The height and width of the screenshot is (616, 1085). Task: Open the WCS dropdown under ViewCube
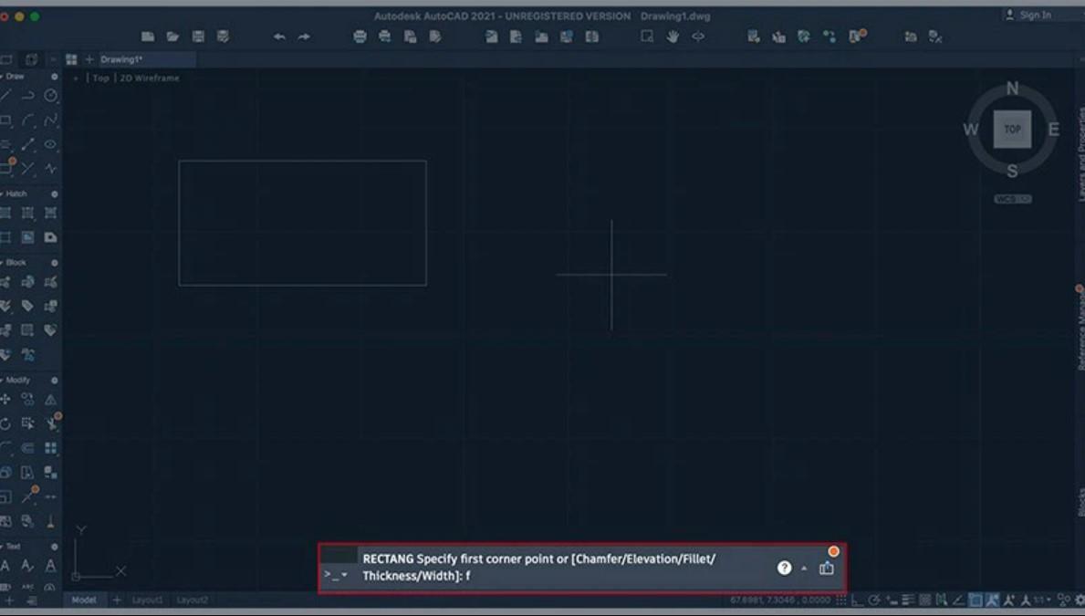(x=1012, y=199)
